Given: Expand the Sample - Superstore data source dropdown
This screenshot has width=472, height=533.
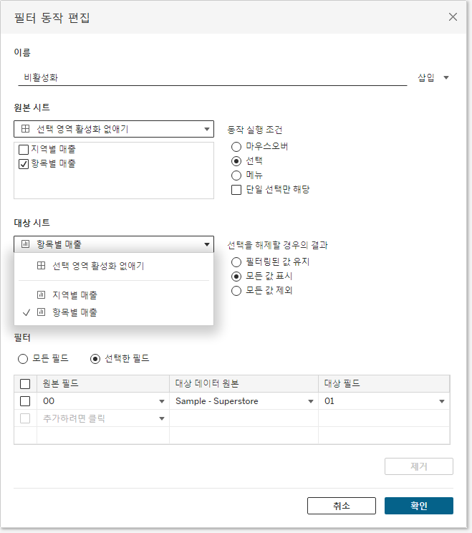Looking at the screenshot, I should coord(311,401).
